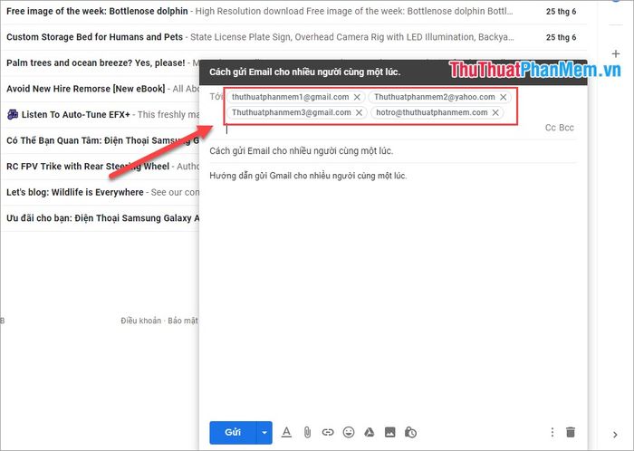Open send options dropdown arrow beside Gửi
Viewport: 634px width, 451px height.
point(264,432)
